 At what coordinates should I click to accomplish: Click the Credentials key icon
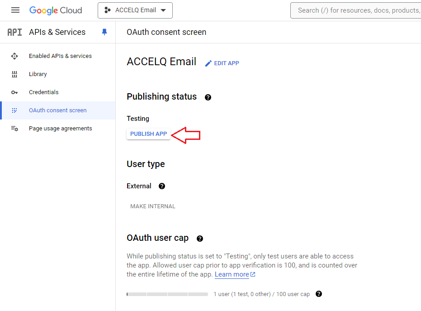14,92
